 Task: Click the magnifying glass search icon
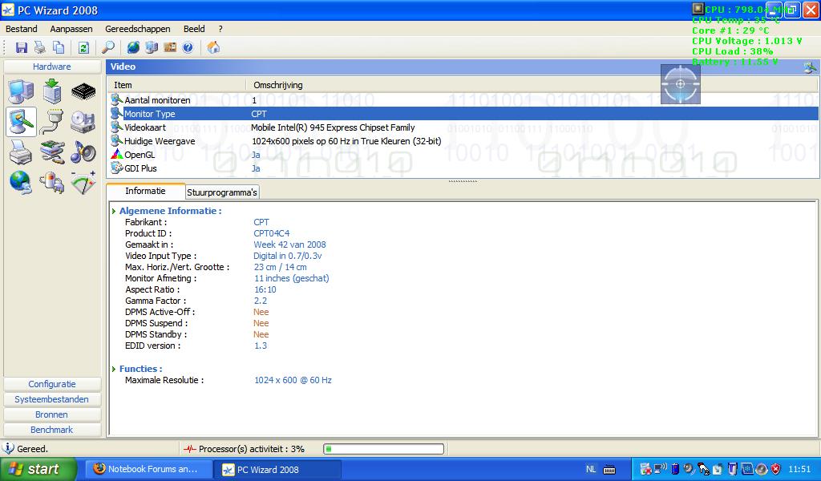coord(108,48)
